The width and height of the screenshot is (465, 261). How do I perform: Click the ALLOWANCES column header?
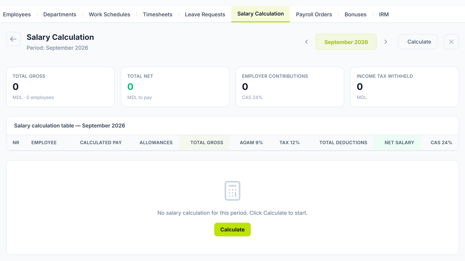click(156, 143)
